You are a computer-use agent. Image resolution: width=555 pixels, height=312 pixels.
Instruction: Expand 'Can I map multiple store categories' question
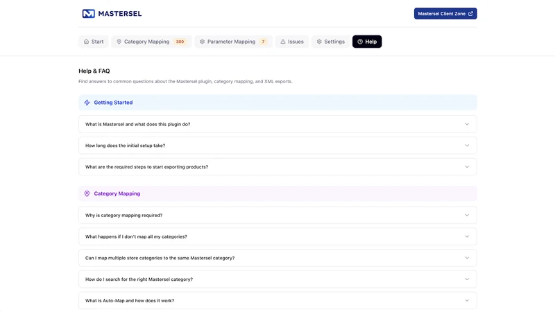click(x=277, y=258)
